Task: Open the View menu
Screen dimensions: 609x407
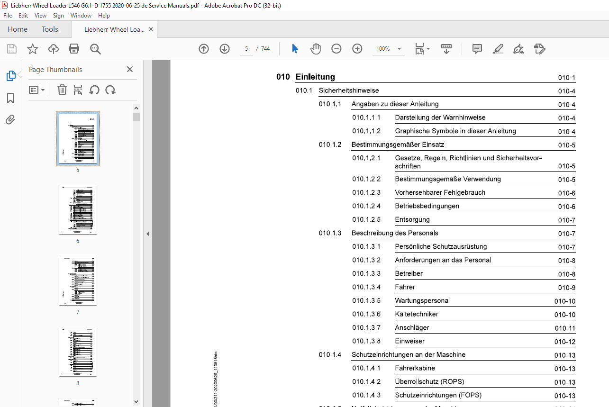Action: click(x=40, y=16)
